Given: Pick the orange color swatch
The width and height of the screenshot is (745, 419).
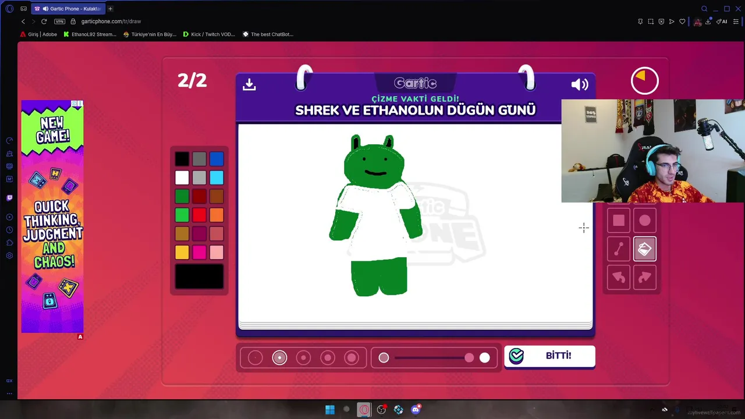Looking at the screenshot, I should tap(217, 215).
